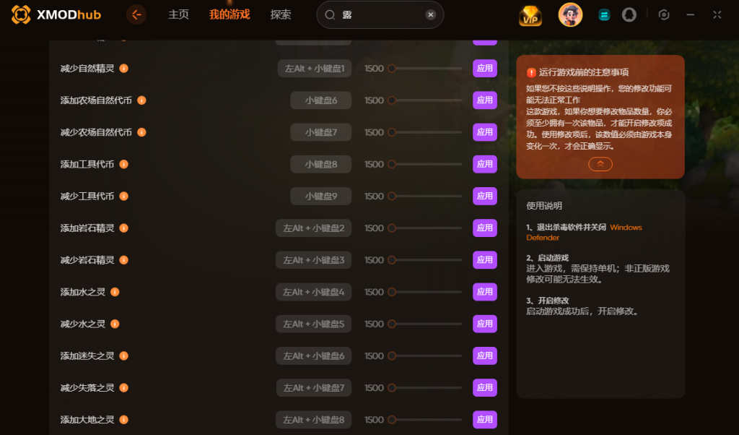This screenshot has width=739, height=435.
Task: Change the 小键盘6 hotkey binding
Action: click(x=320, y=100)
